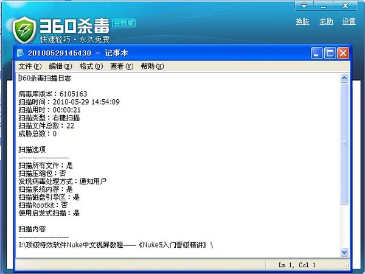The image size is (365, 274).
Task: Click the Notepad scrollbar up arrow
Action: [x=344, y=78]
